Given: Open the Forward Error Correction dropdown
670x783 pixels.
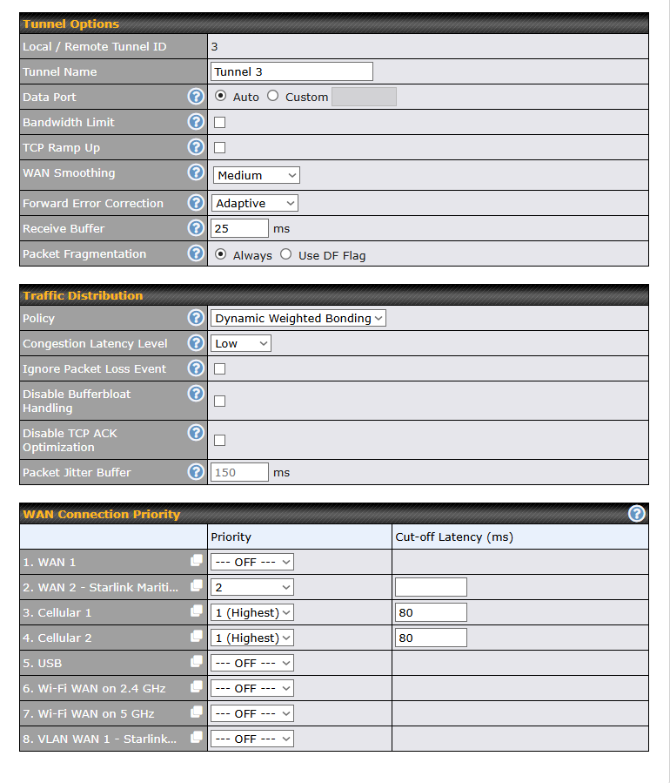Looking at the screenshot, I should coord(255,203).
